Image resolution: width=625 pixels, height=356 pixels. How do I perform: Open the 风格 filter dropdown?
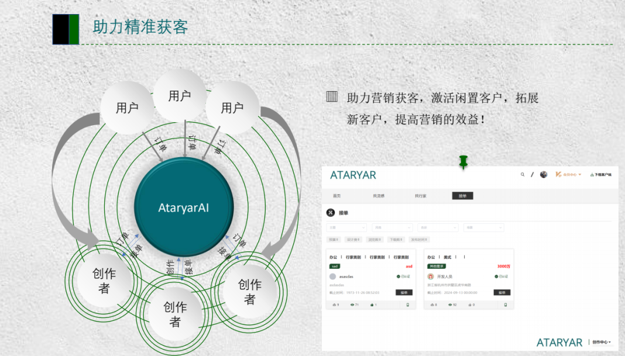392,227
